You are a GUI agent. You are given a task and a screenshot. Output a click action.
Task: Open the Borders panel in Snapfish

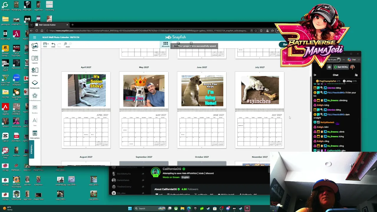[x=35, y=109]
